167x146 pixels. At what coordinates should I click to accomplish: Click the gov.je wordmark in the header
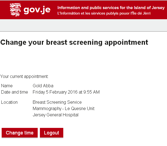tap(37, 10)
